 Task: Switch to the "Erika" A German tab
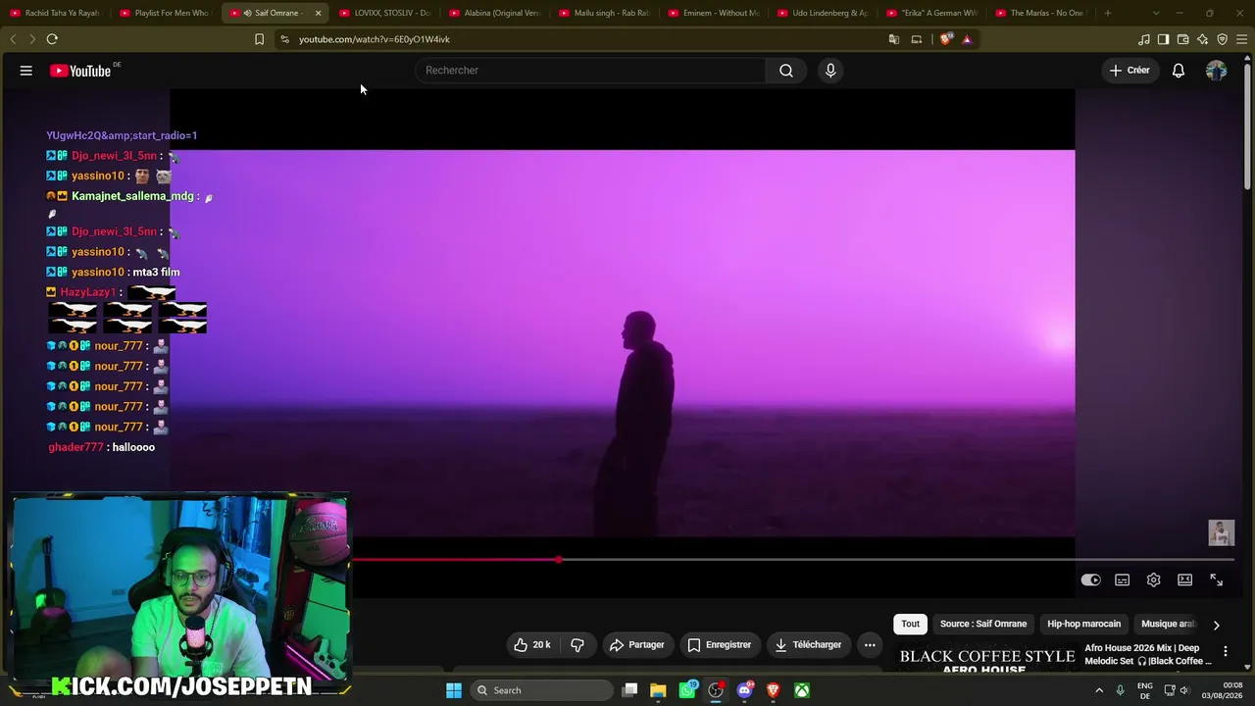coord(933,13)
